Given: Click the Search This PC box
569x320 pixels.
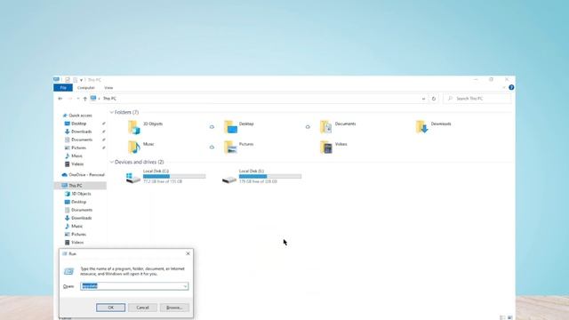Looking at the screenshot, I should click(477, 99).
